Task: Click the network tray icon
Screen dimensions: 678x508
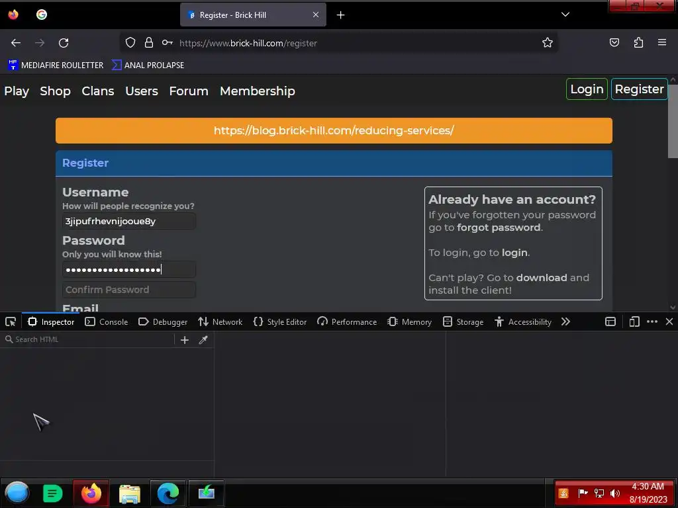Action: coord(599,493)
